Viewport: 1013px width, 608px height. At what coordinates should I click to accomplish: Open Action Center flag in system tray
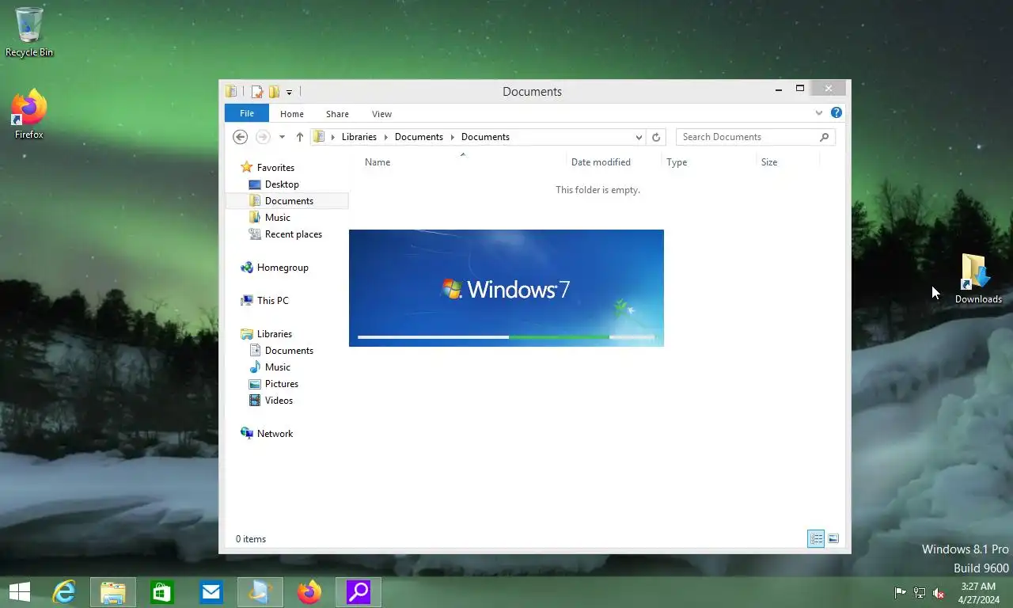point(901,593)
